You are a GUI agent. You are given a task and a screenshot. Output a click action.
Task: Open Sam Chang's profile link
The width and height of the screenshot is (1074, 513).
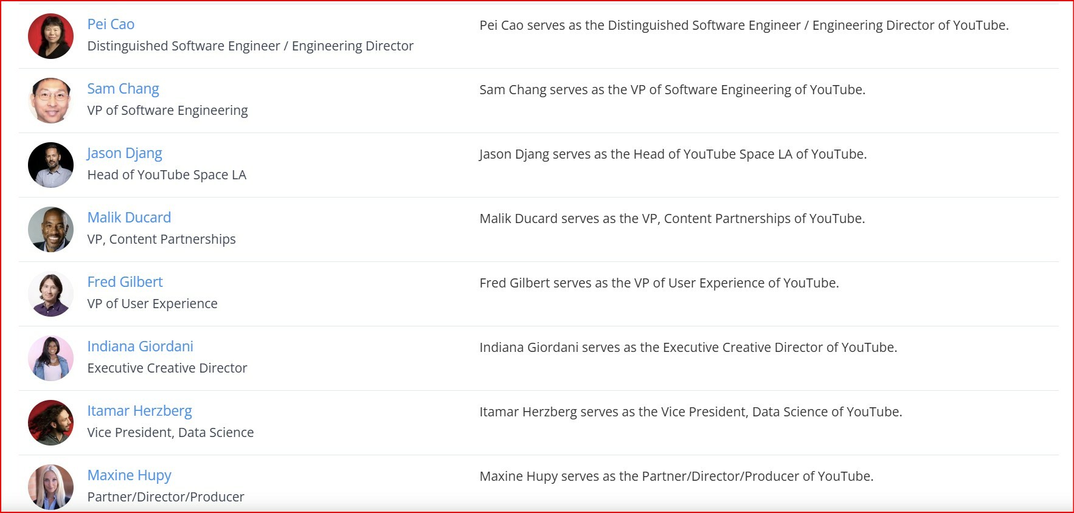123,89
